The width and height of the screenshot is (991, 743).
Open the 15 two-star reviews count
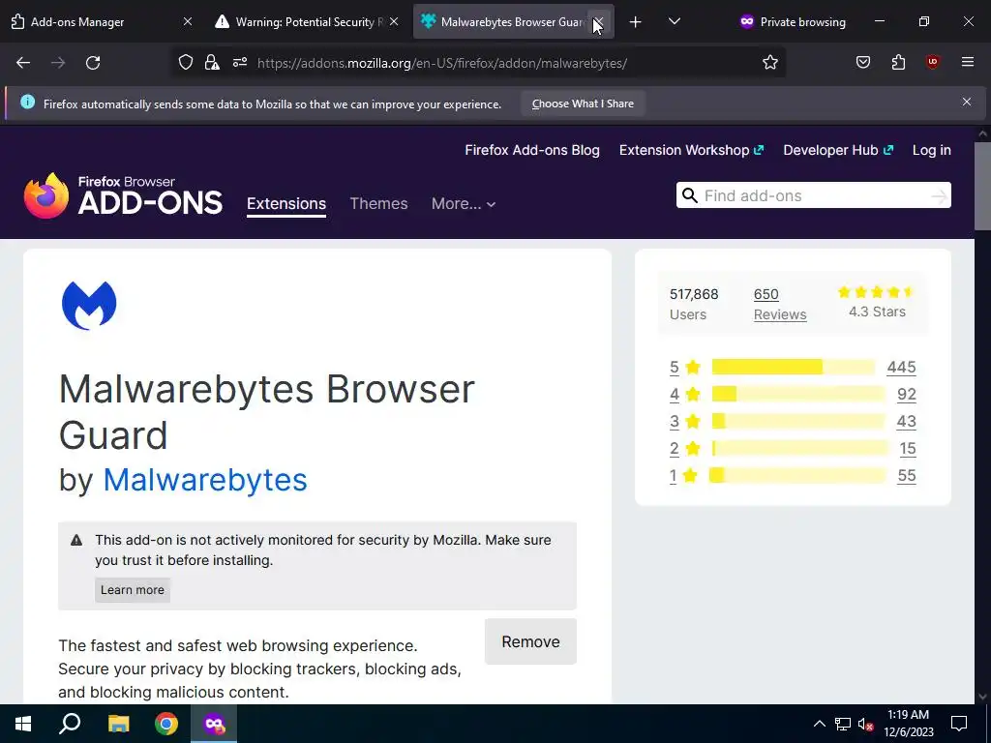908,449
